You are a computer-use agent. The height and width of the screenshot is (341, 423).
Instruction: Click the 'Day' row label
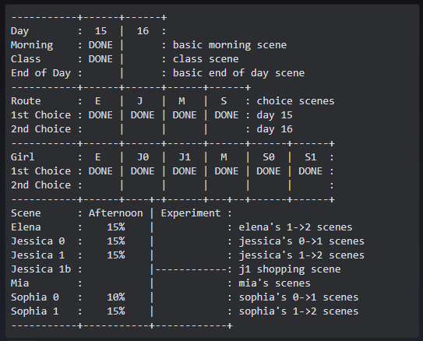click(x=19, y=31)
